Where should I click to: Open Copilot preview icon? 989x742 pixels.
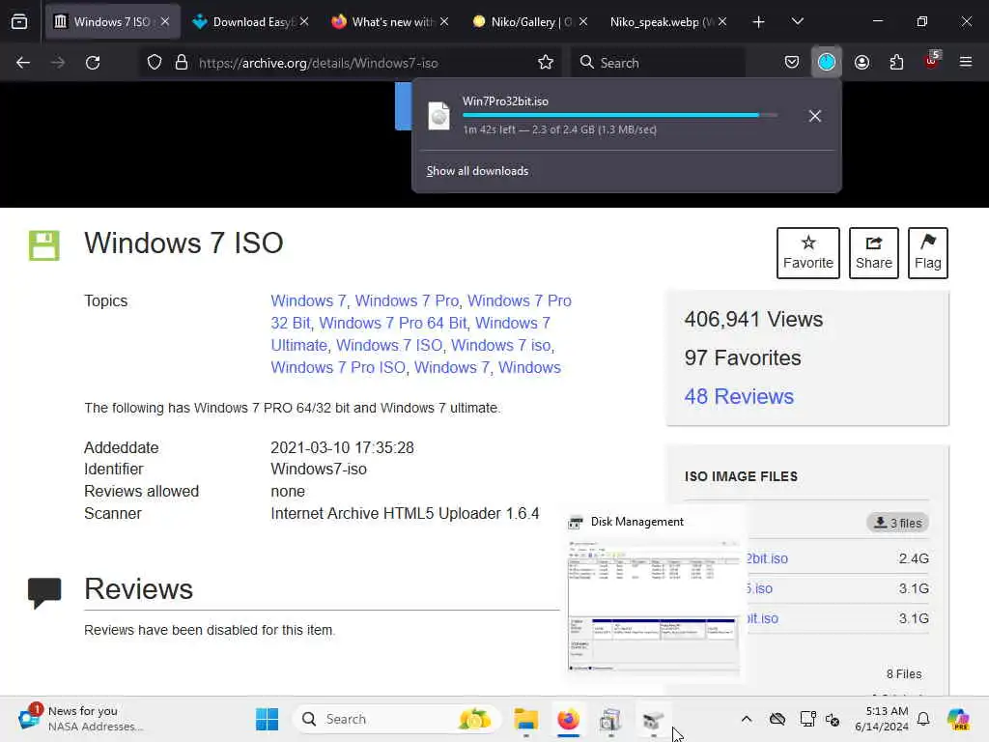click(x=958, y=719)
